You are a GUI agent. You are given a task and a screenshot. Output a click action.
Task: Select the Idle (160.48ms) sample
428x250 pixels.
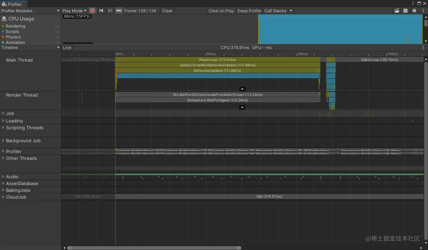88,196
